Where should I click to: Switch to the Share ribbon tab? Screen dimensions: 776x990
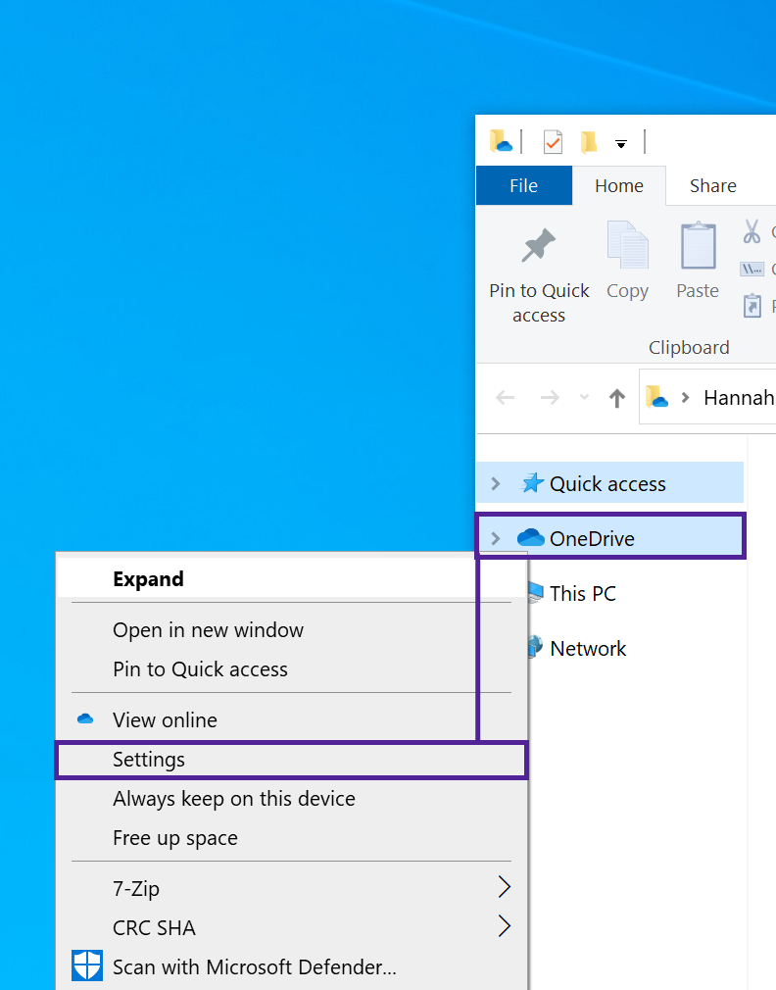713,185
